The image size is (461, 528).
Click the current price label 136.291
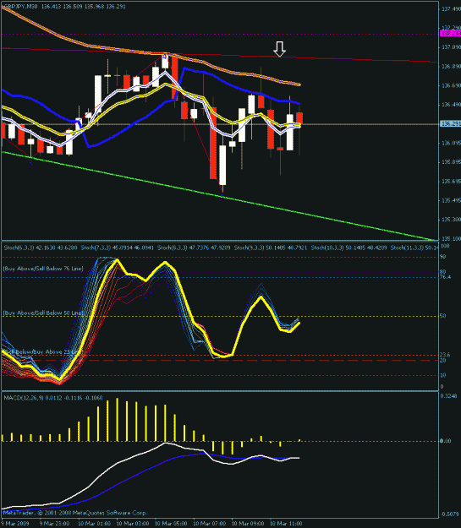click(451, 124)
